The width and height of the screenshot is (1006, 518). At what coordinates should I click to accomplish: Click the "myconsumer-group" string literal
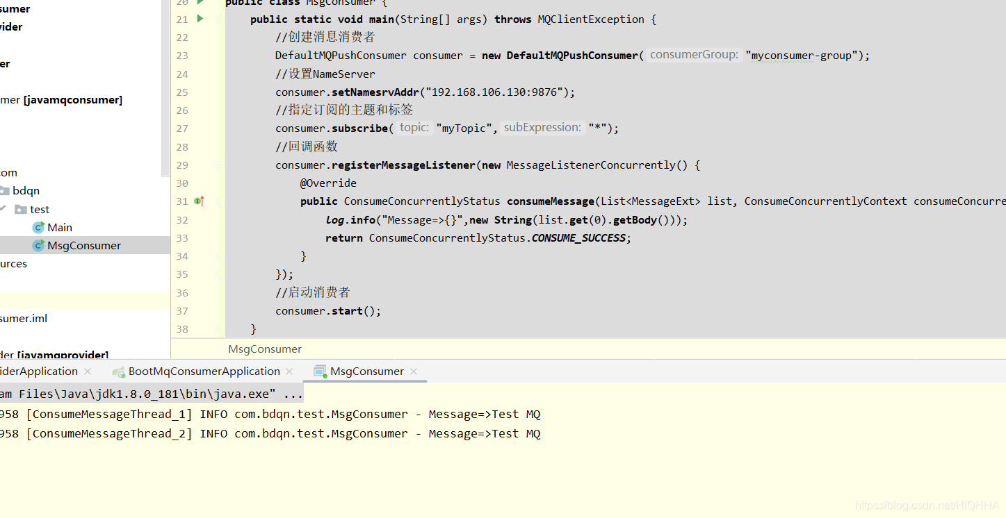803,56
